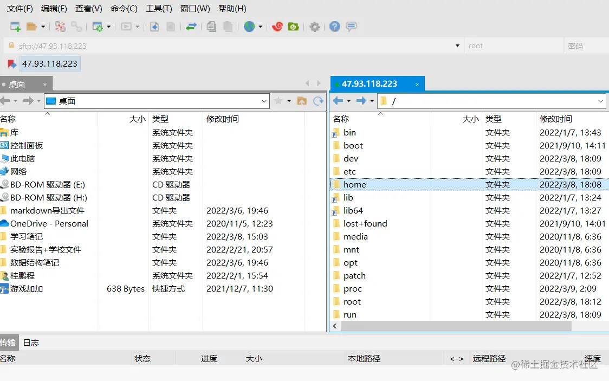Open session properties window-gear icon
Screen dimensions: 609x381
pos(98,27)
